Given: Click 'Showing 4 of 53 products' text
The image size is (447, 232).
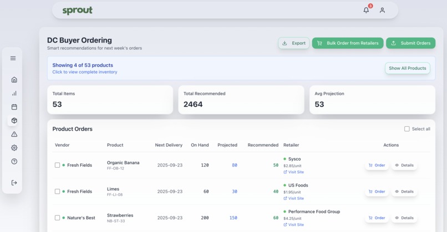Looking at the screenshot, I should (x=83, y=65).
